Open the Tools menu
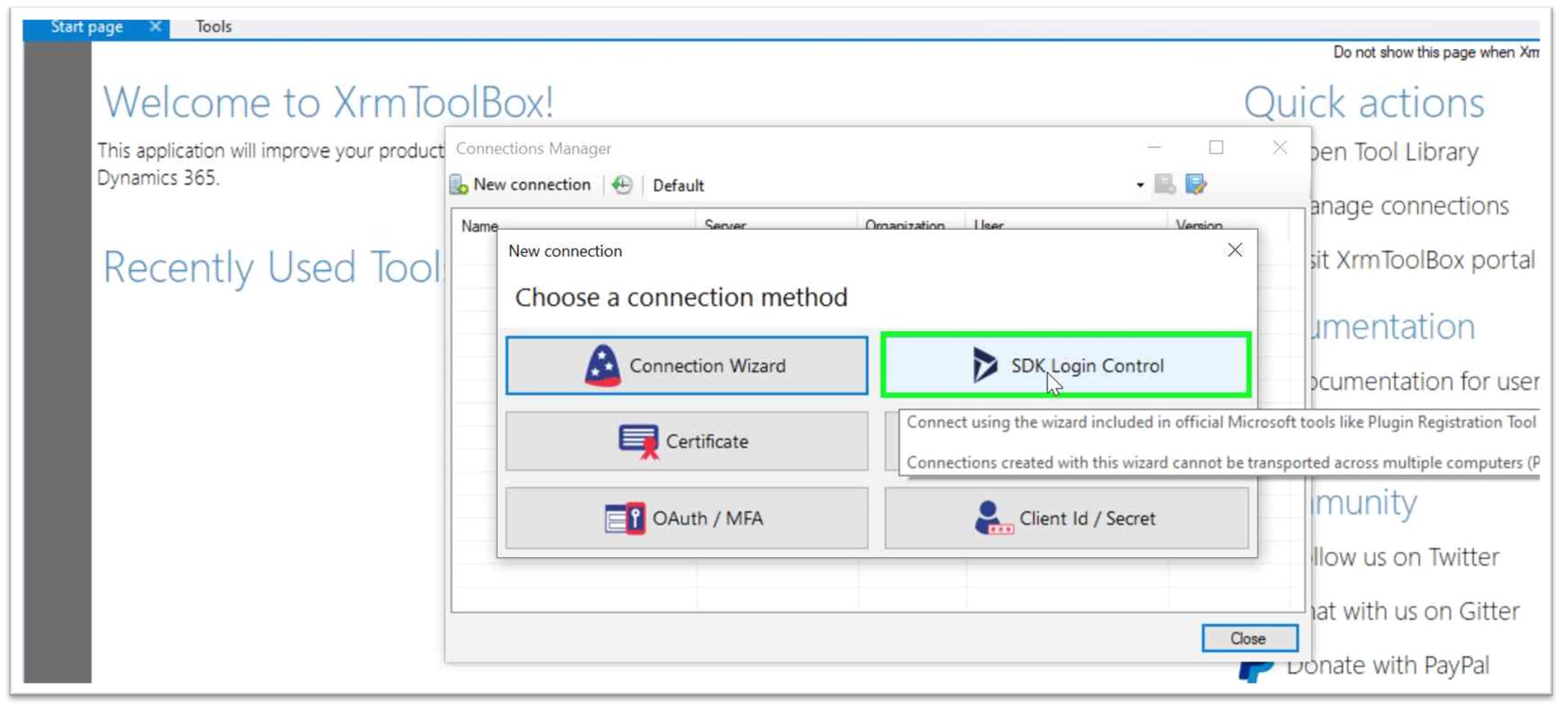1562x708 pixels. click(214, 27)
